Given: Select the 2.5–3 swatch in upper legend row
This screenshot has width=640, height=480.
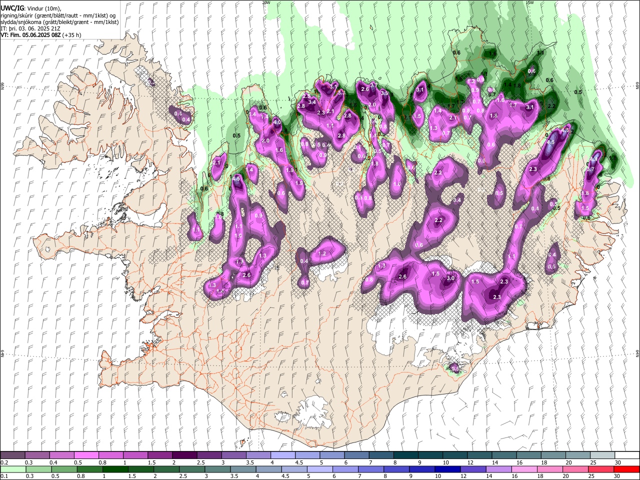Looking at the screenshot, I should coord(208,455).
